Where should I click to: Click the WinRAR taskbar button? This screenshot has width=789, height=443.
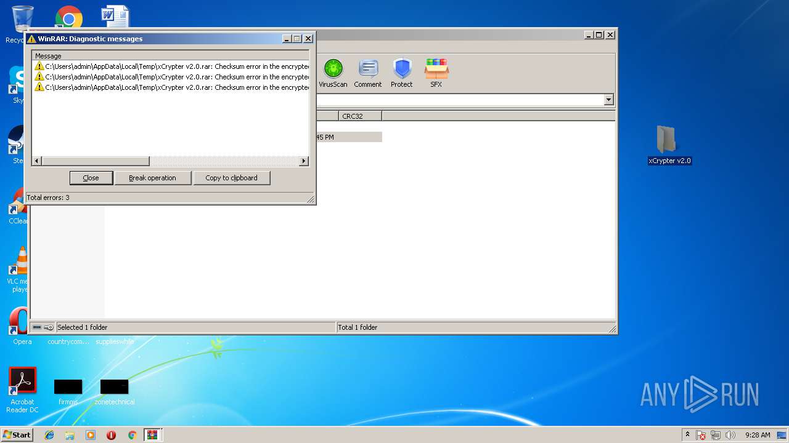(x=152, y=435)
